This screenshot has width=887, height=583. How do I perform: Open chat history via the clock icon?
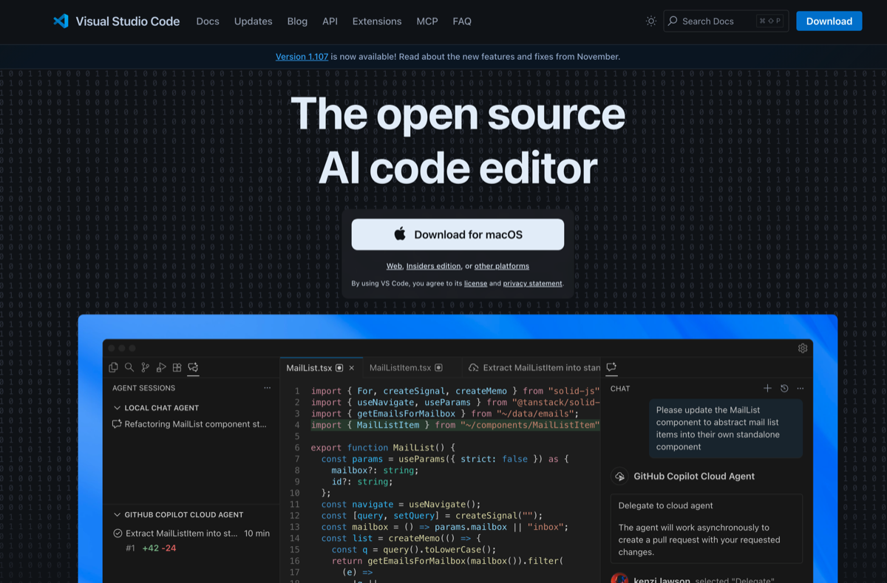point(784,388)
